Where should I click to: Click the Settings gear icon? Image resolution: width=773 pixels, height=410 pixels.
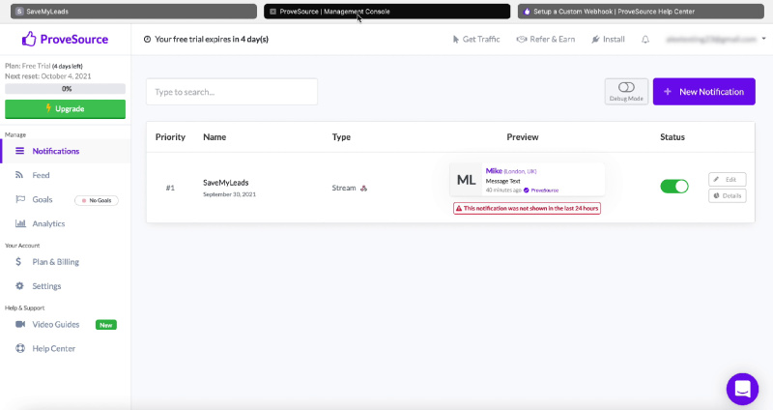coord(19,286)
